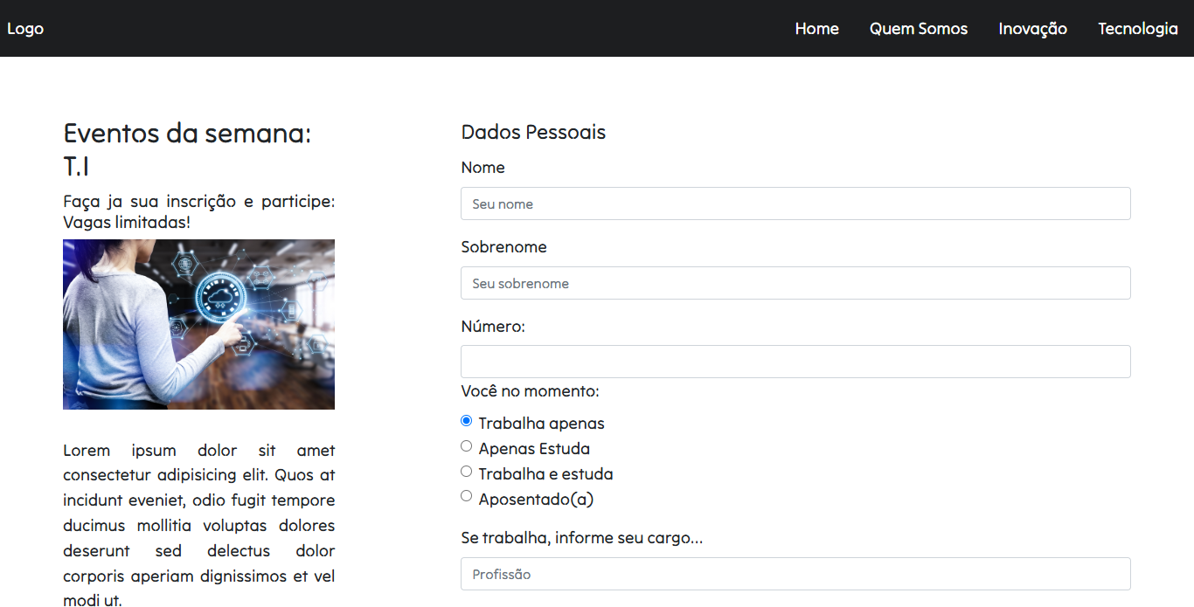
Task: Click the Profissão input field
Action: pyautogui.click(x=795, y=574)
